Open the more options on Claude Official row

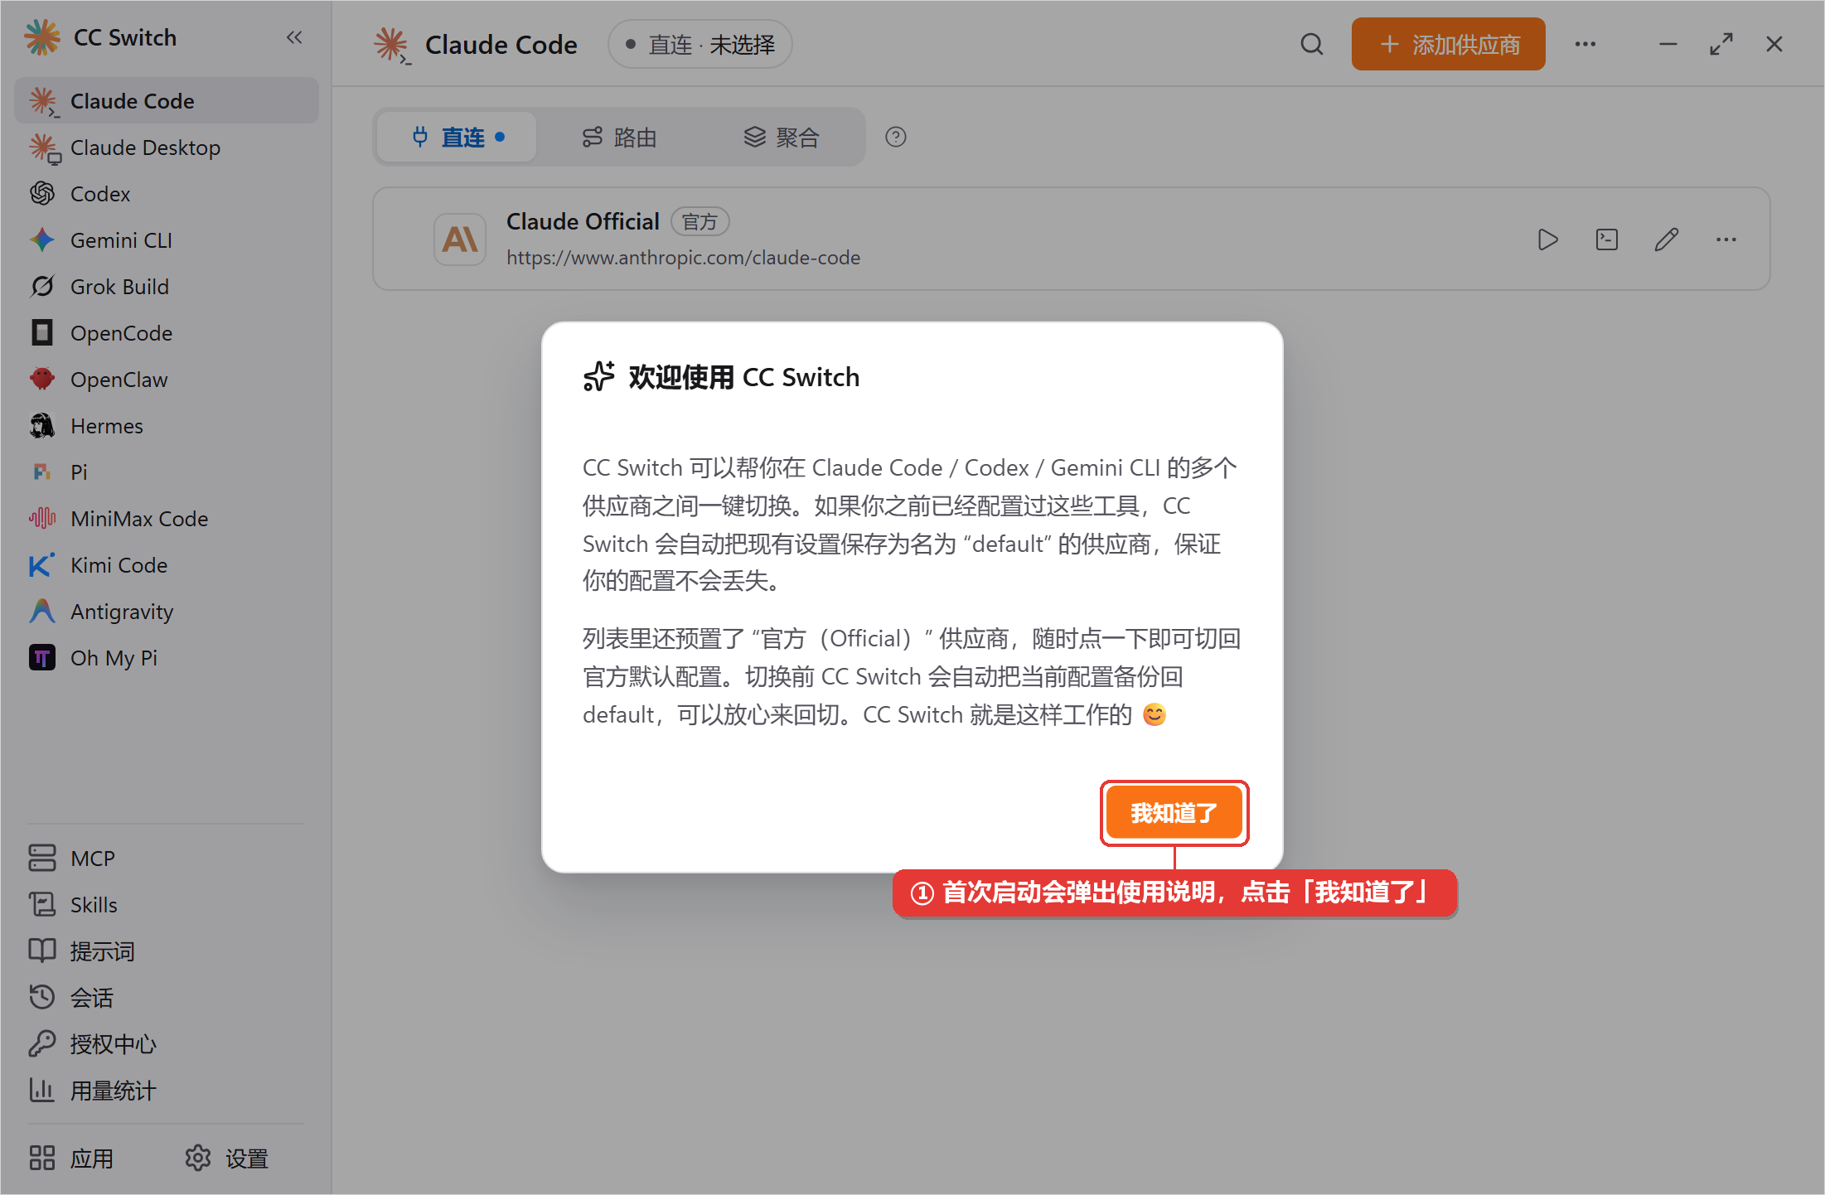click(1726, 239)
